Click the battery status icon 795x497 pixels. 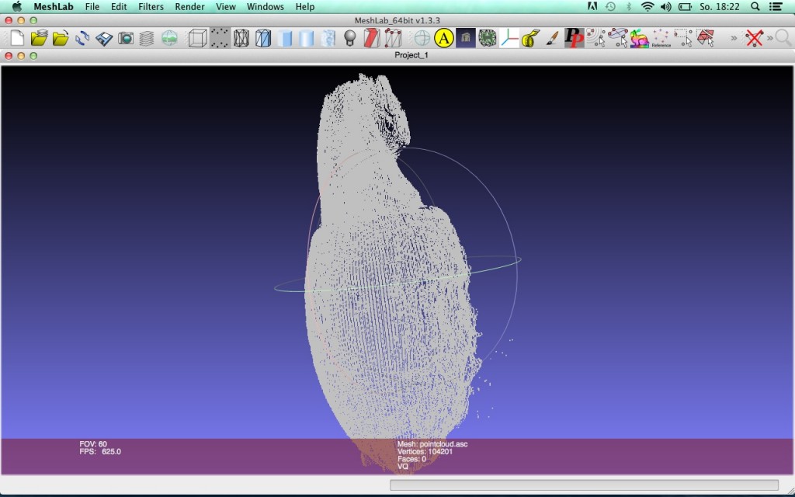(685, 6)
